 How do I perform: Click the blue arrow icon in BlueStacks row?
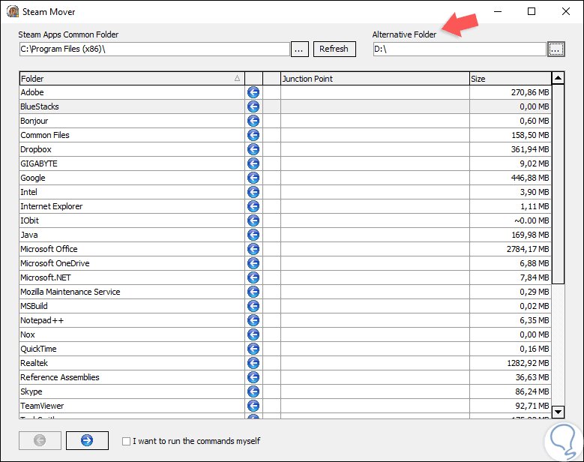[x=253, y=106]
